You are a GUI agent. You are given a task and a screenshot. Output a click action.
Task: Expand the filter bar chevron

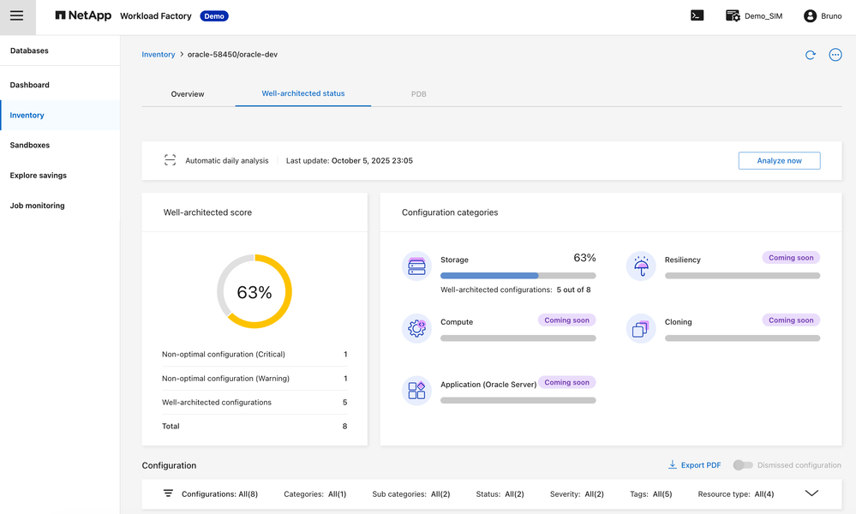[811, 493]
